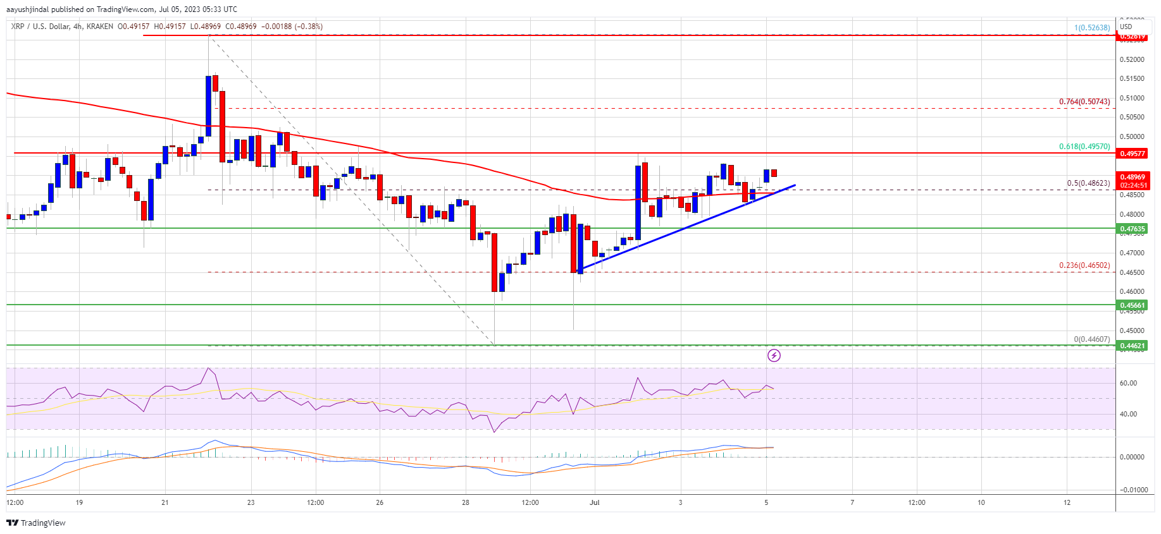Click the 0.44621 green price label
Screen dimensions: 1161x534
click(1133, 346)
